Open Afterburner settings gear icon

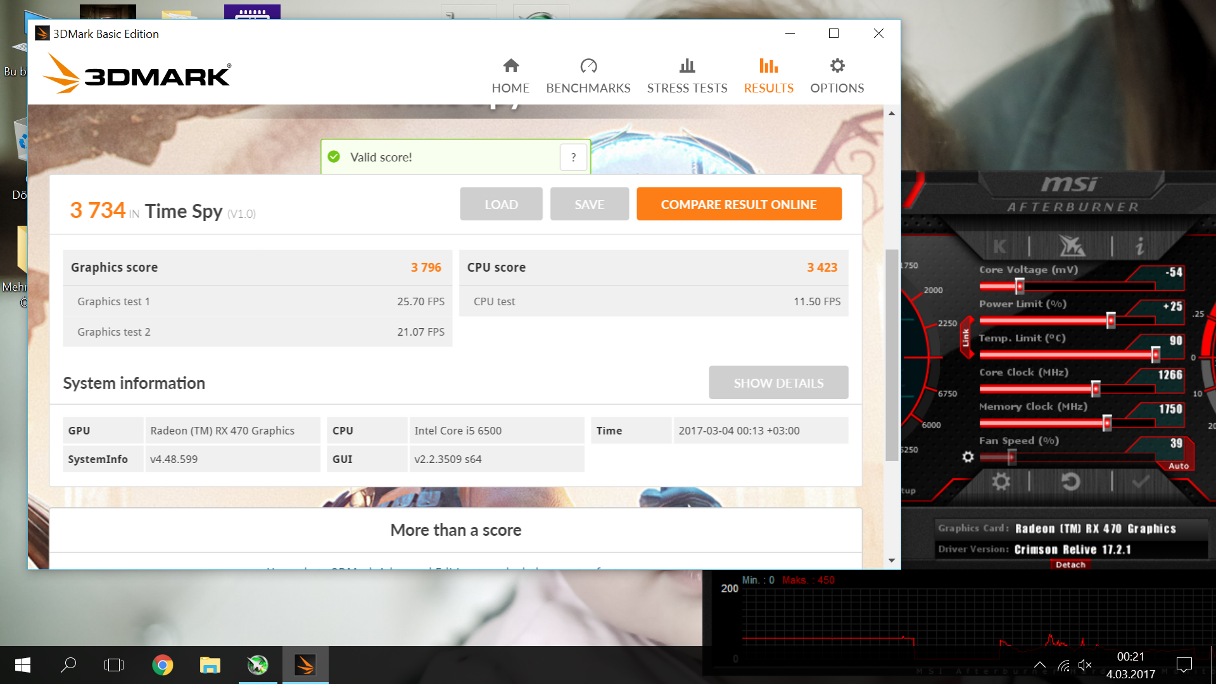tap(1001, 482)
